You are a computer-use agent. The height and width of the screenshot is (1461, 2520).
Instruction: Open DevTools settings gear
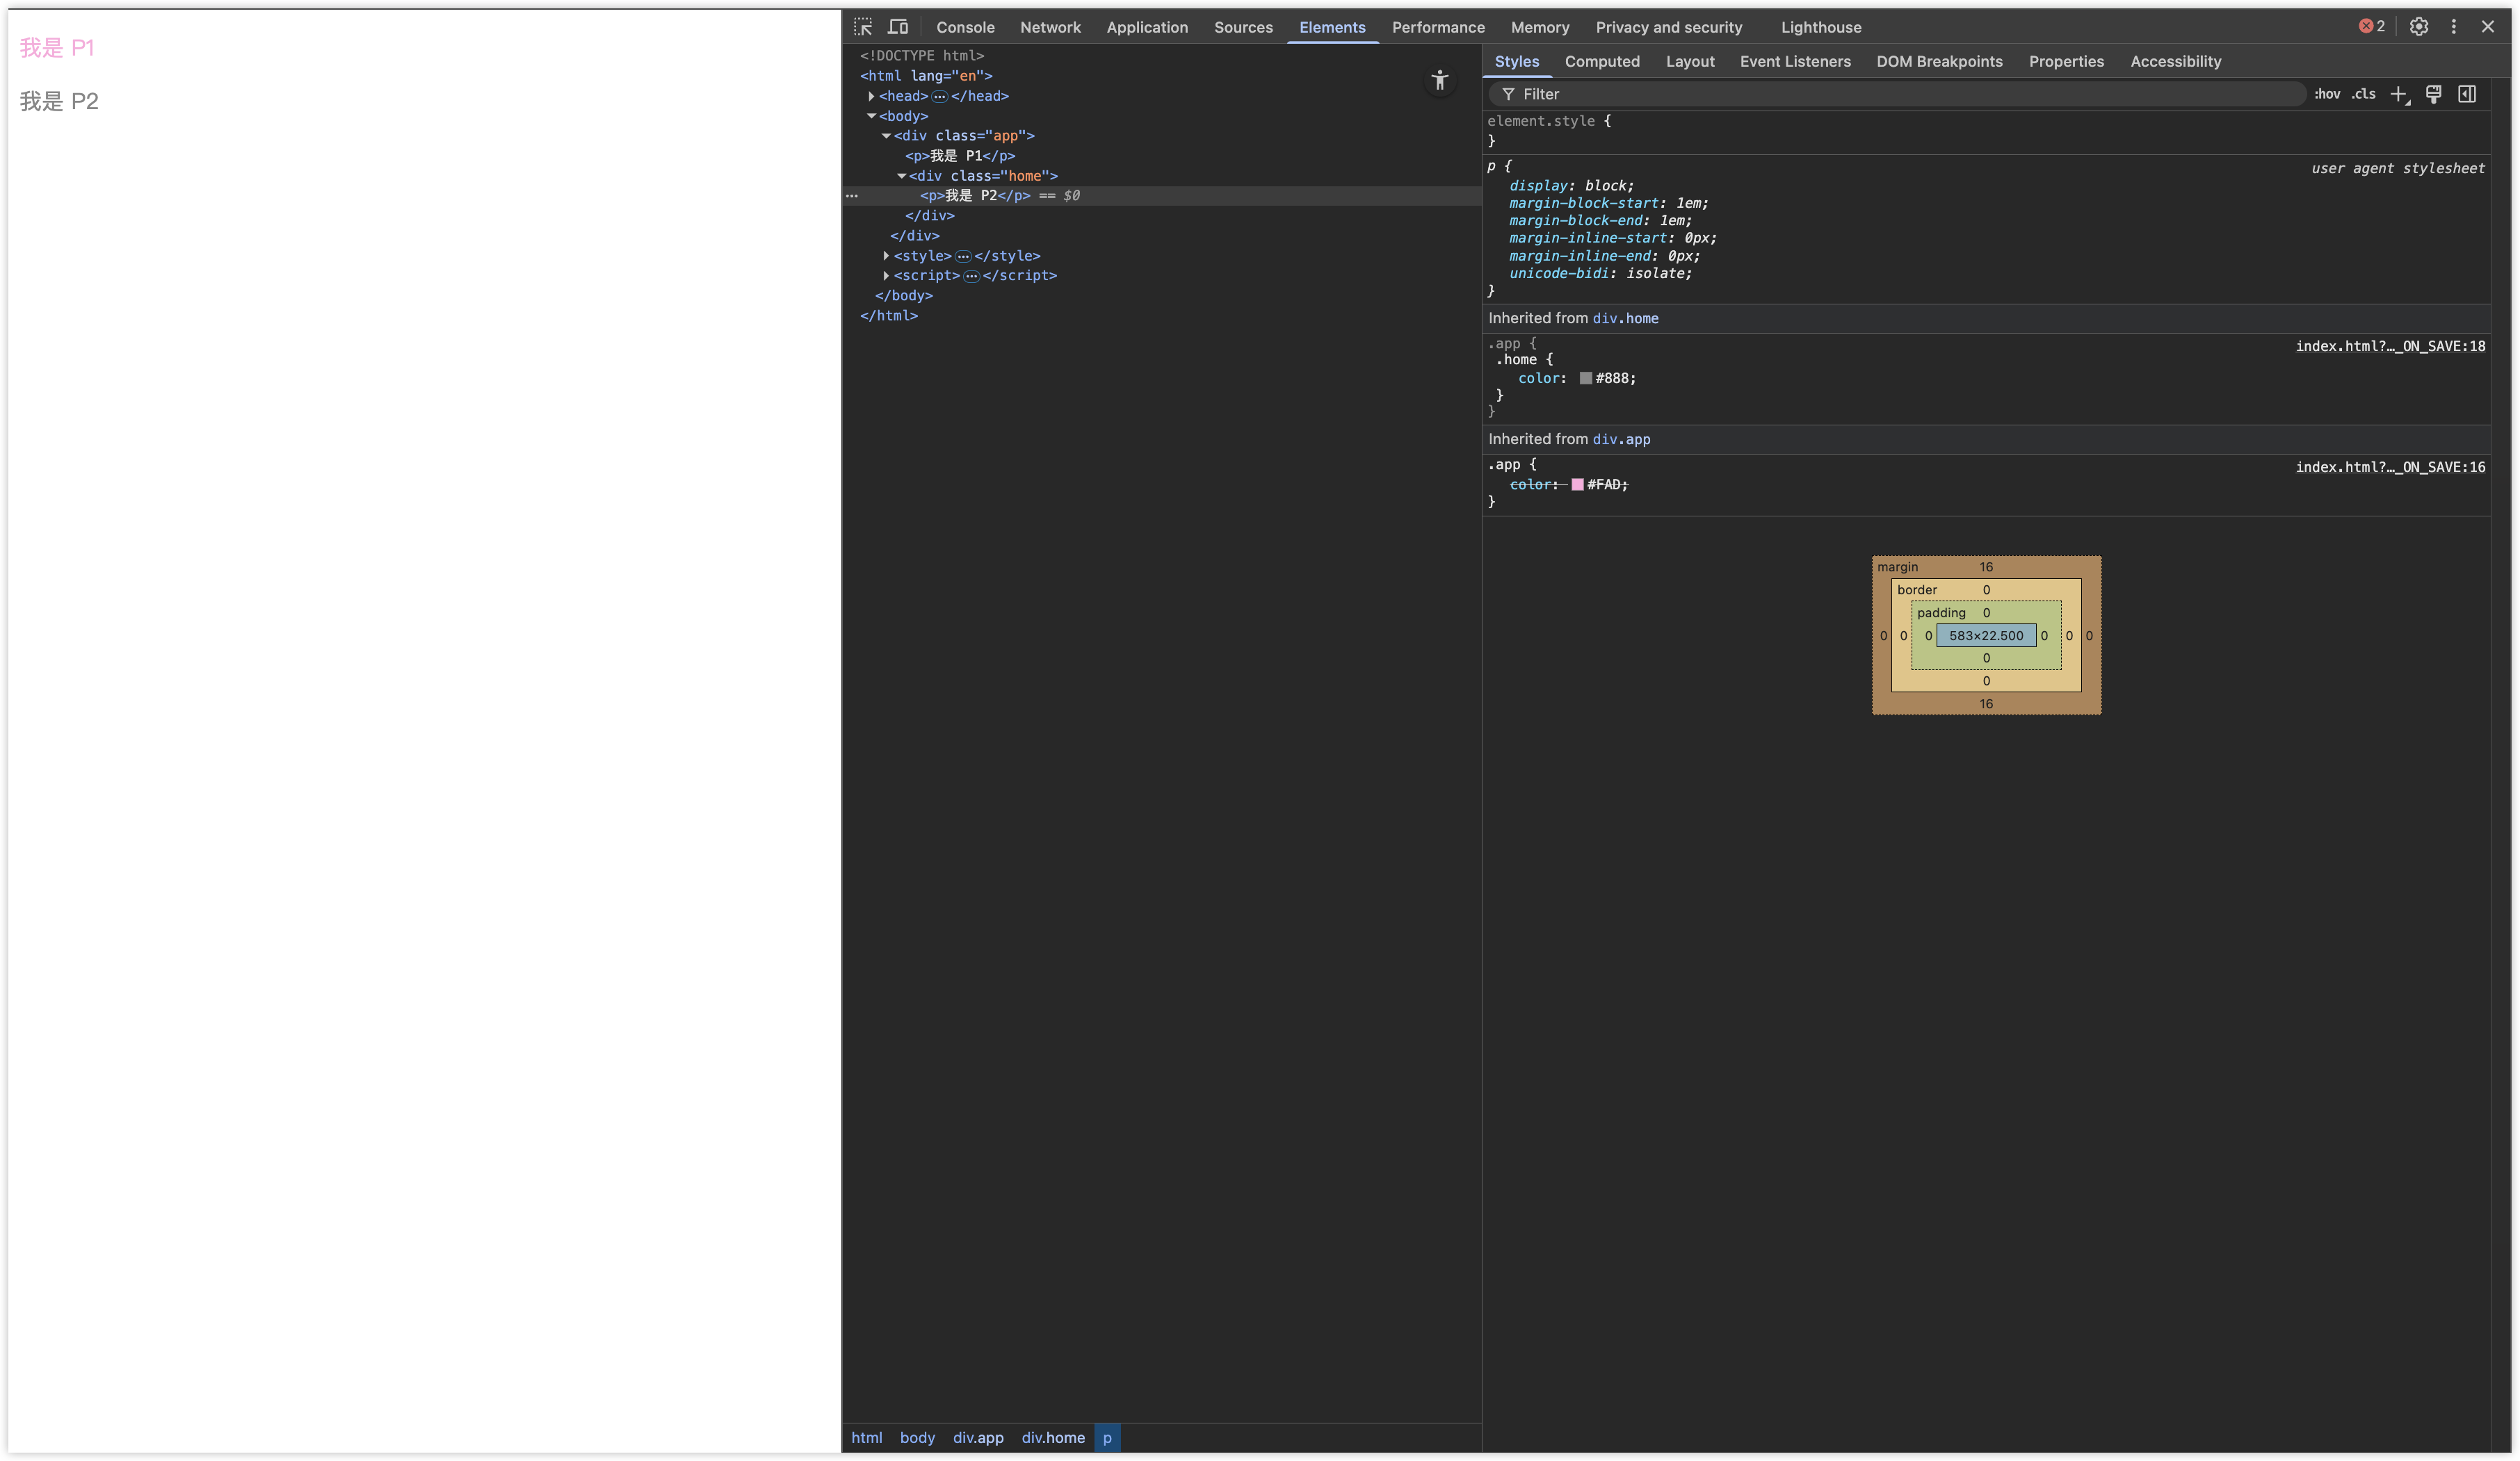click(2419, 27)
